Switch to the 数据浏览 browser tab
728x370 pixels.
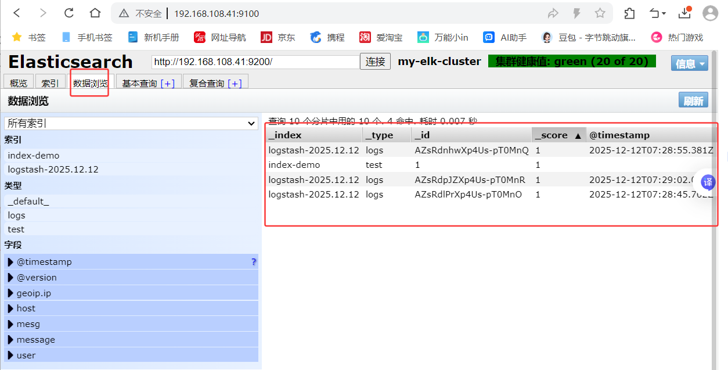point(91,84)
